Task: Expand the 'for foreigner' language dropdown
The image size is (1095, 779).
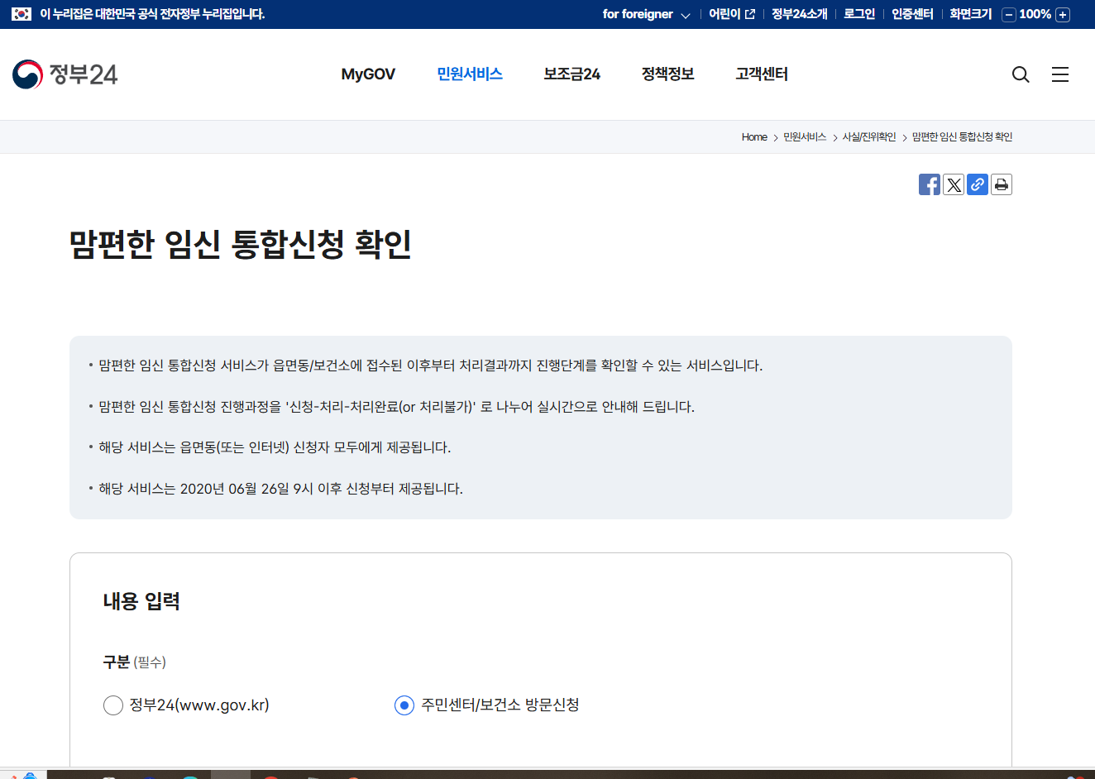Action: [x=646, y=13]
